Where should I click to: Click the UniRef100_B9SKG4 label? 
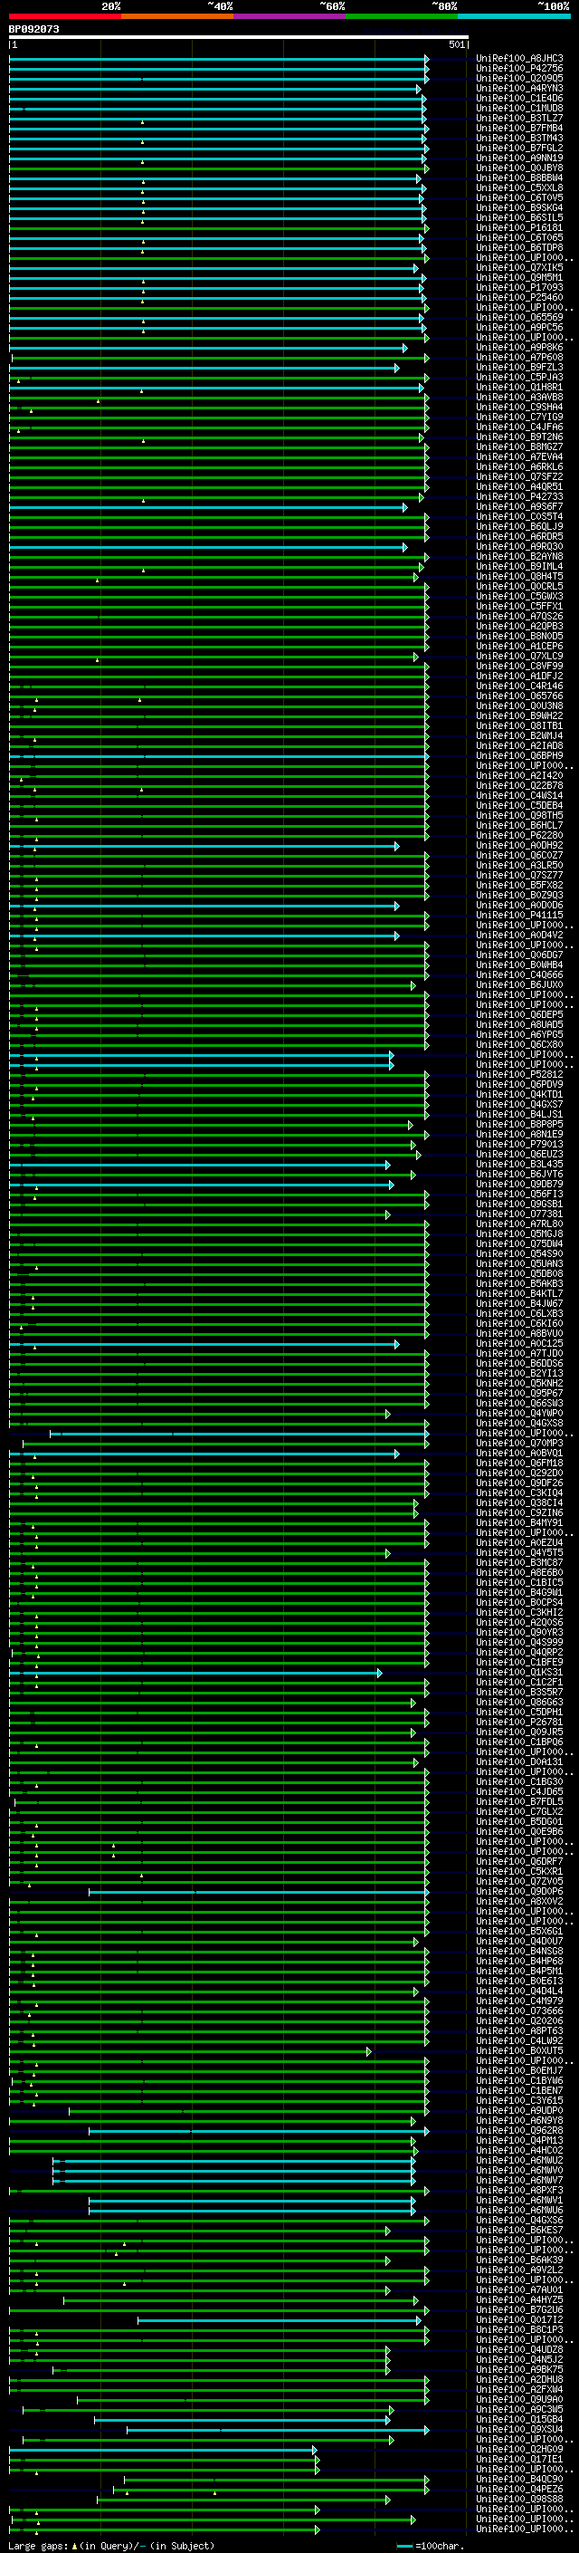coord(519,207)
